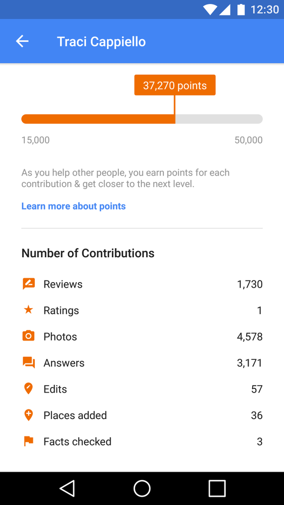Tap the Android home circle button

[x=142, y=488]
